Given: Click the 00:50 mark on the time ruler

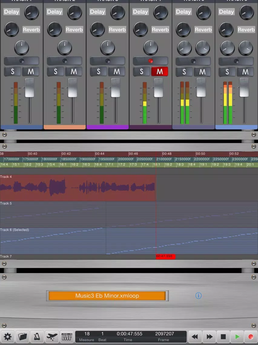Looking at the screenshot, I should 200,154.
